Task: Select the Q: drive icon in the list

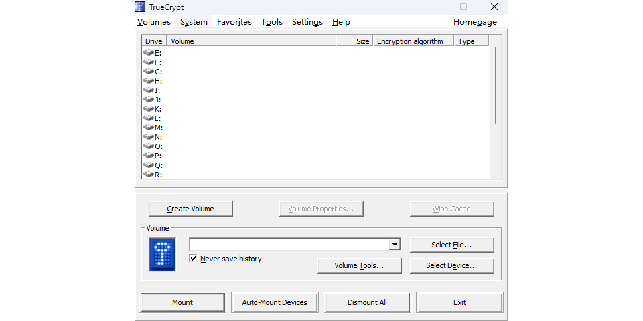Action: pyautogui.click(x=149, y=166)
